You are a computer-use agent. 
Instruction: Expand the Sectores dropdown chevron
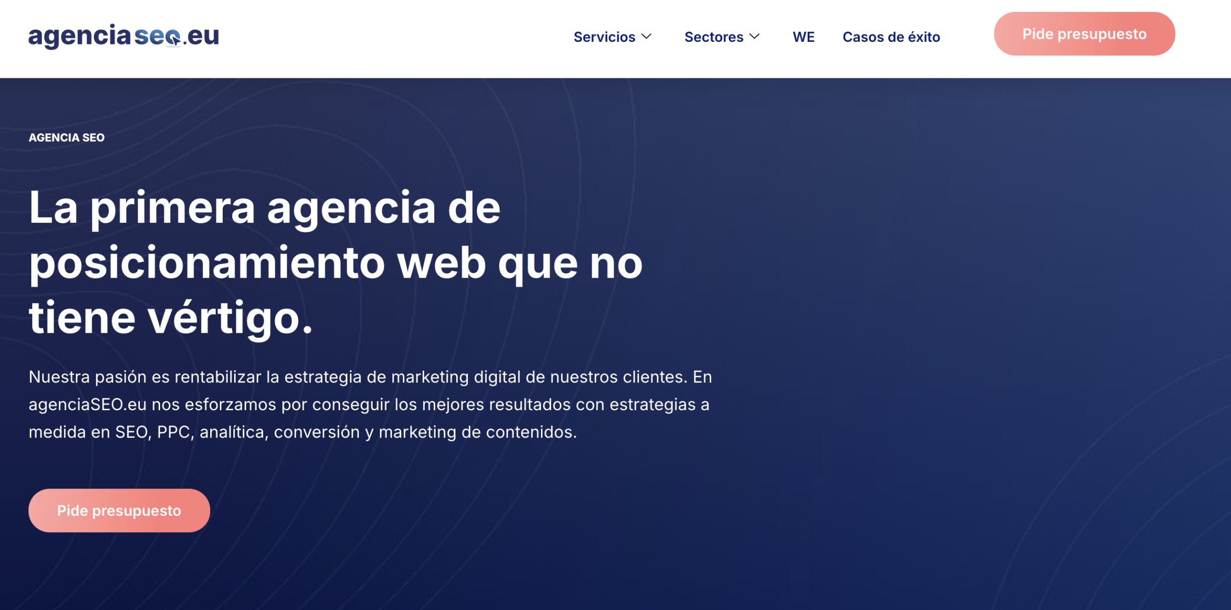754,37
